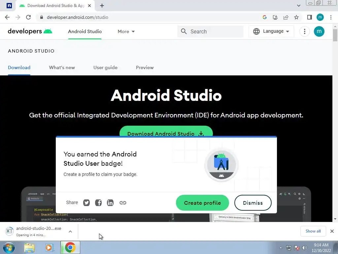Open Windows Explorer from the taskbar
The width and height of the screenshot is (338, 254).
tap(29, 248)
